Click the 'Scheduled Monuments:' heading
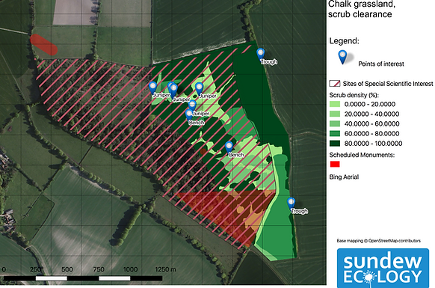Image resolution: width=435 pixels, height=288 pixels. point(362,155)
